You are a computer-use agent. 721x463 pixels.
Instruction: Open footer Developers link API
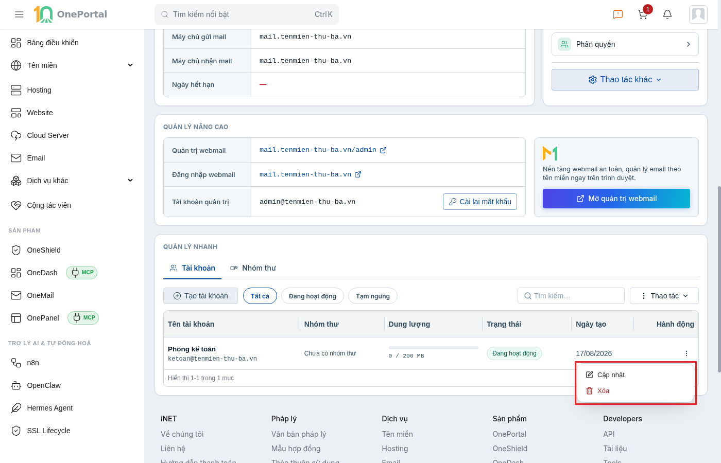[609, 434]
